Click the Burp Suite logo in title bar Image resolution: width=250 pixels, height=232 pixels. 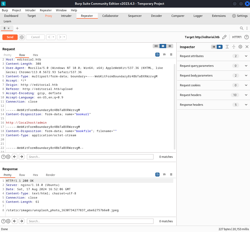click(x=3, y=4)
